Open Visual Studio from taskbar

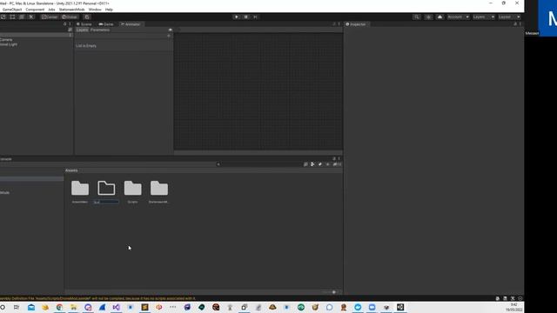[116, 307]
